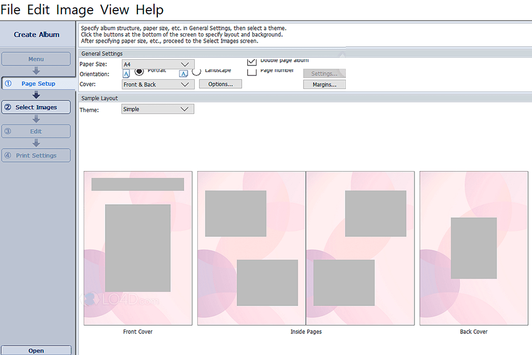Open the Image menu
Image resolution: width=532 pixels, height=355 pixels.
[x=74, y=9]
